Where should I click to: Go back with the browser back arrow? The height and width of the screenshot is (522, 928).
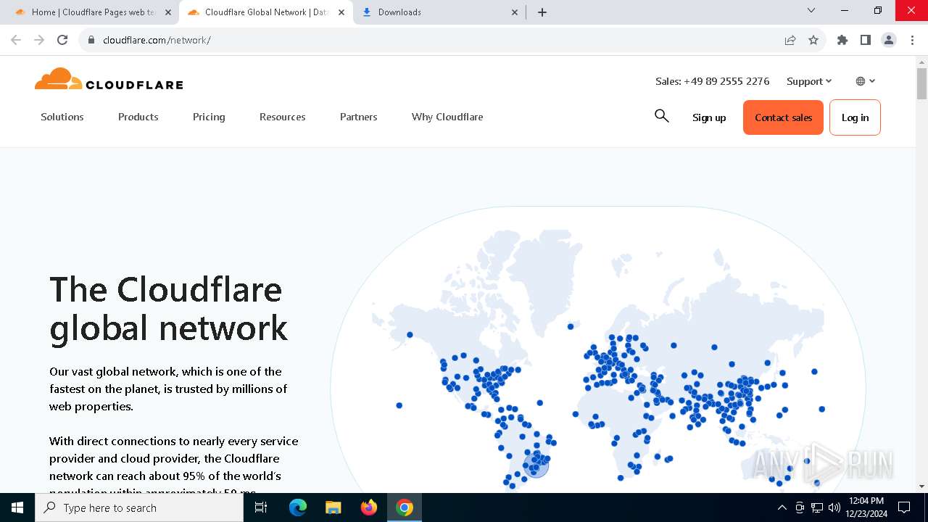pos(16,40)
